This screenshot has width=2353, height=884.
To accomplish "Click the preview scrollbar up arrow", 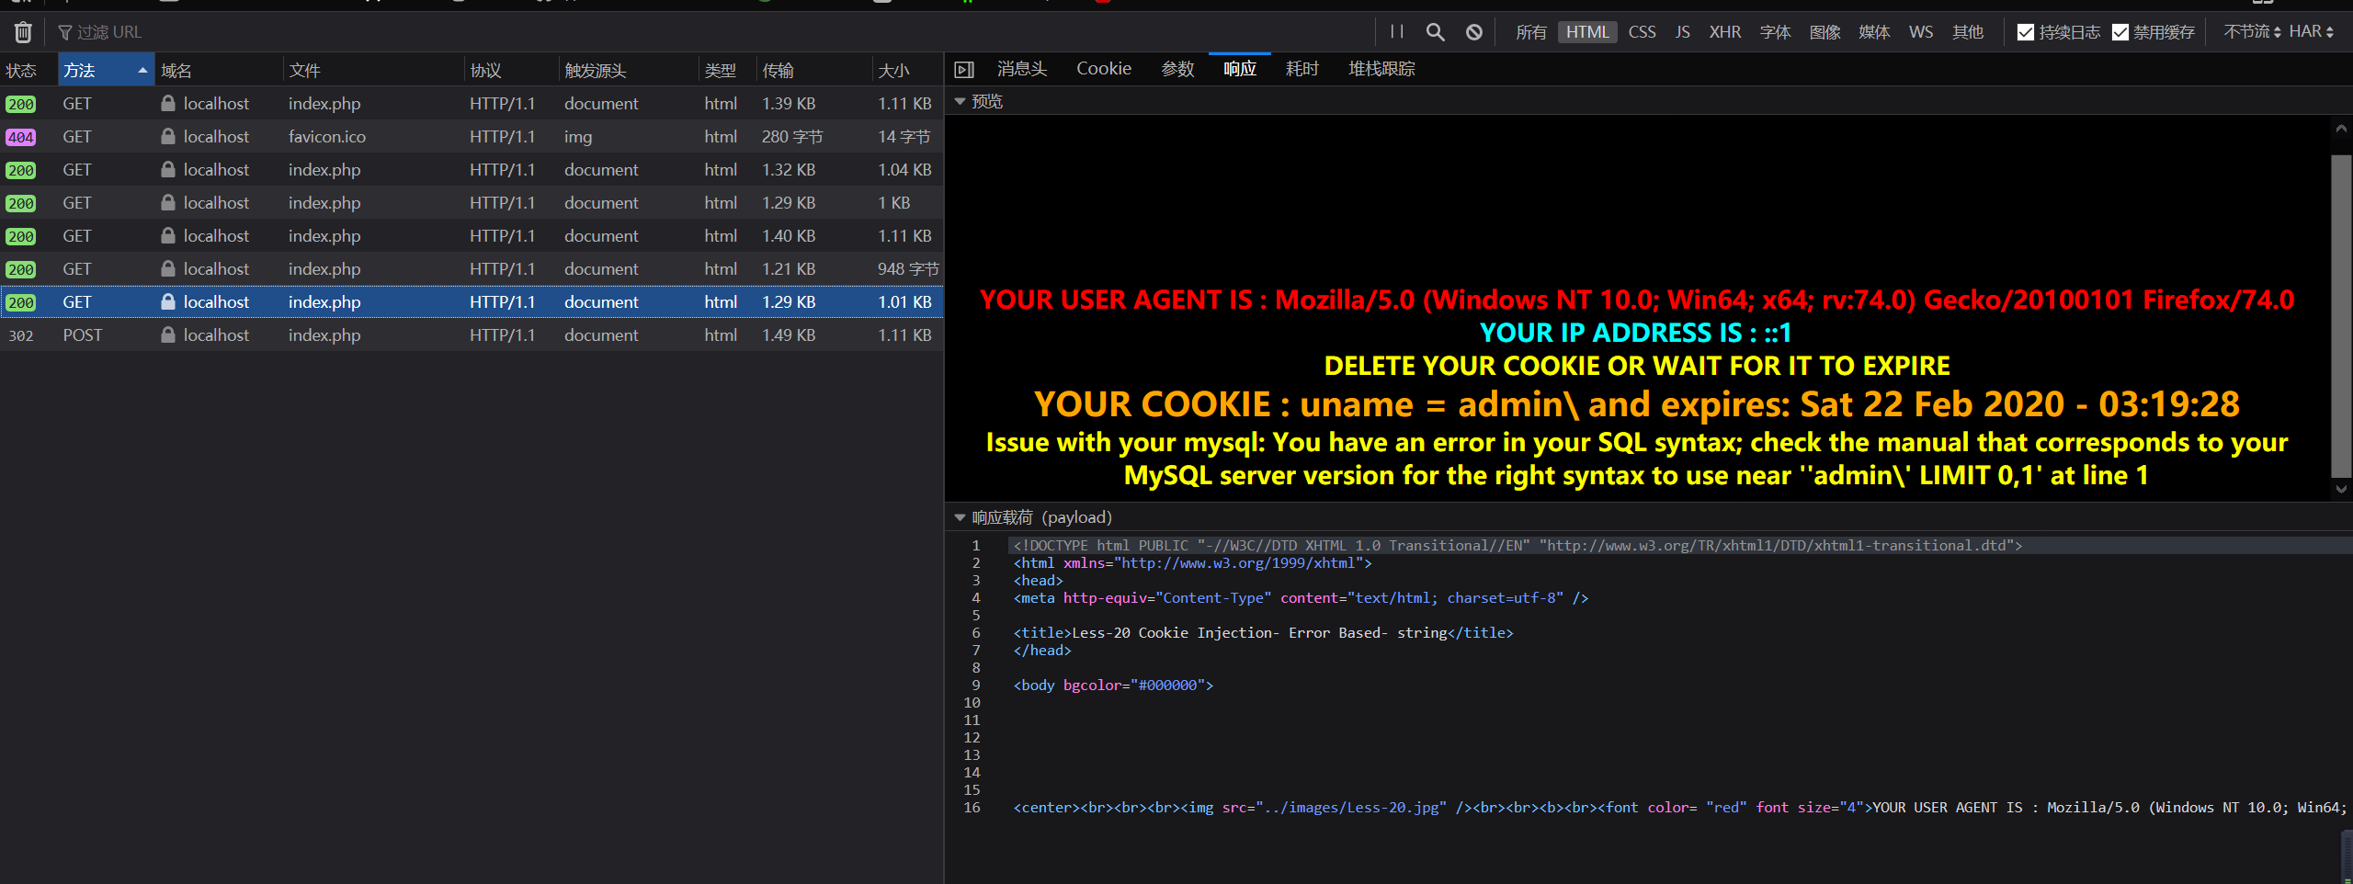I will coord(2341,129).
